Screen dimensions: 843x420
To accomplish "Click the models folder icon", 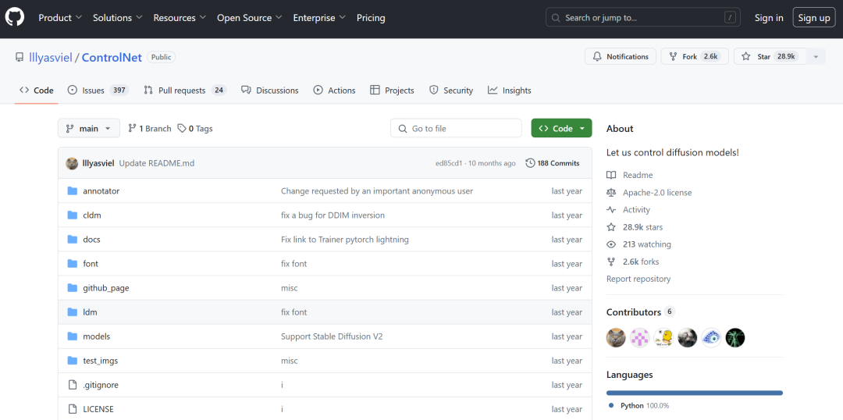I will pyautogui.click(x=73, y=336).
